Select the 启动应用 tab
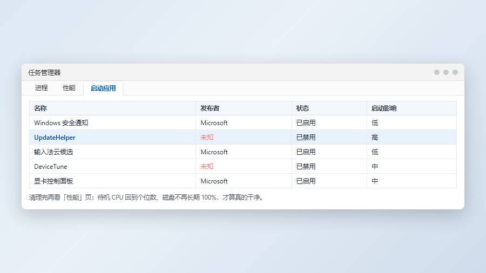Viewport: 486px width, 273px height. tap(103, 88)
